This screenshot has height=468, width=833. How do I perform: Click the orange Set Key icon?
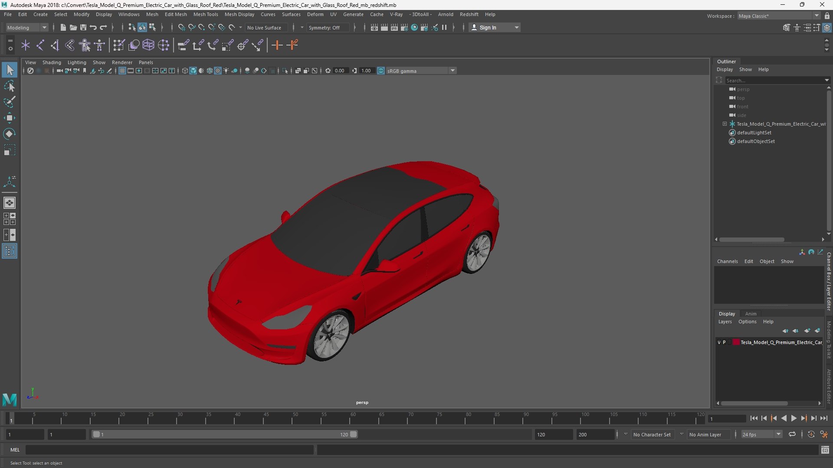coord(277,45)
